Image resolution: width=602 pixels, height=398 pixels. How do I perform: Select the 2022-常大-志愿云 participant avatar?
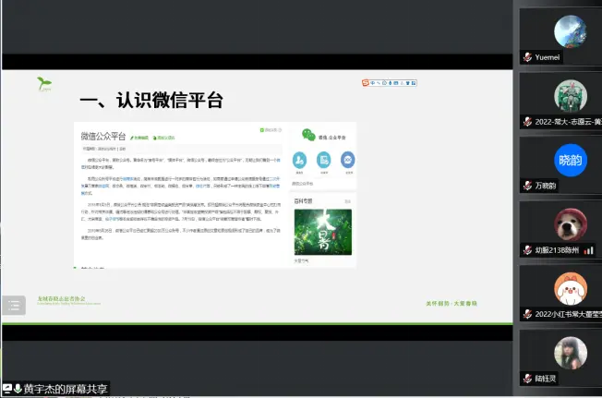point(570,96)
